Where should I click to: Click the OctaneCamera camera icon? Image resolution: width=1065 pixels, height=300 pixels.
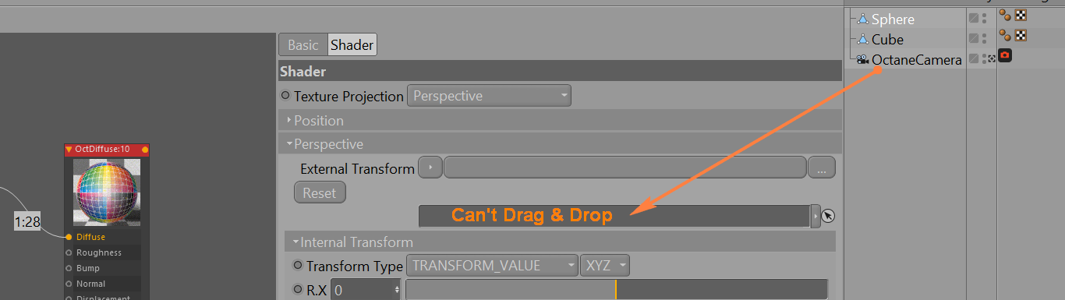pyautogui.click(x=863, y=59)
